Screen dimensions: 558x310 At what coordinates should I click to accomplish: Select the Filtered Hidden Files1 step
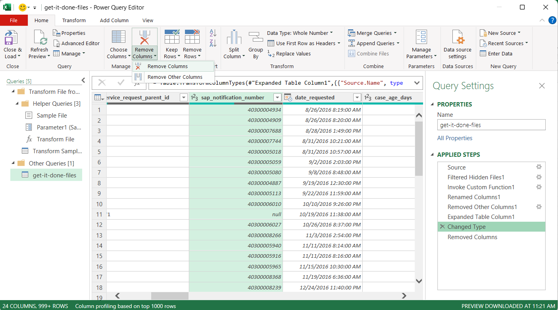(491, 177)
